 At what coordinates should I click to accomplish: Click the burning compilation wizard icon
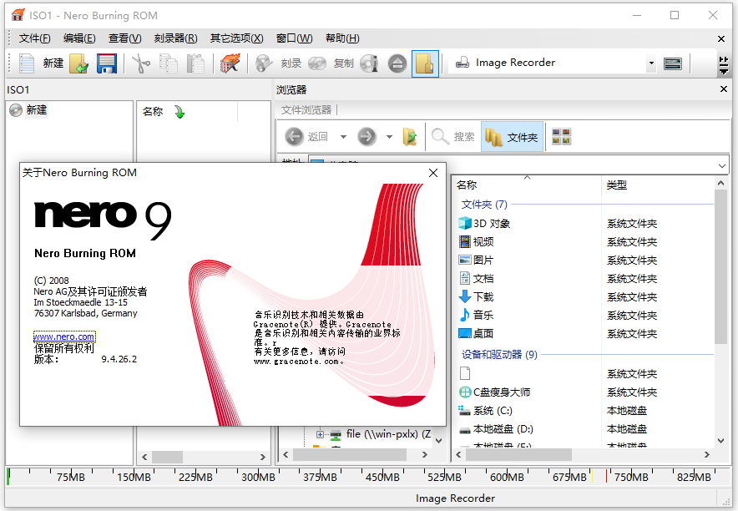coord(229,63)
